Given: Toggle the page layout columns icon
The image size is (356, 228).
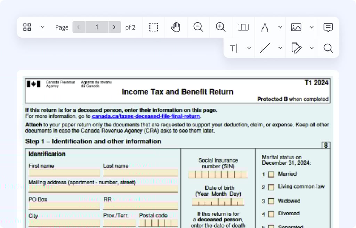Looking at the screenshot, I should point(243,27).
